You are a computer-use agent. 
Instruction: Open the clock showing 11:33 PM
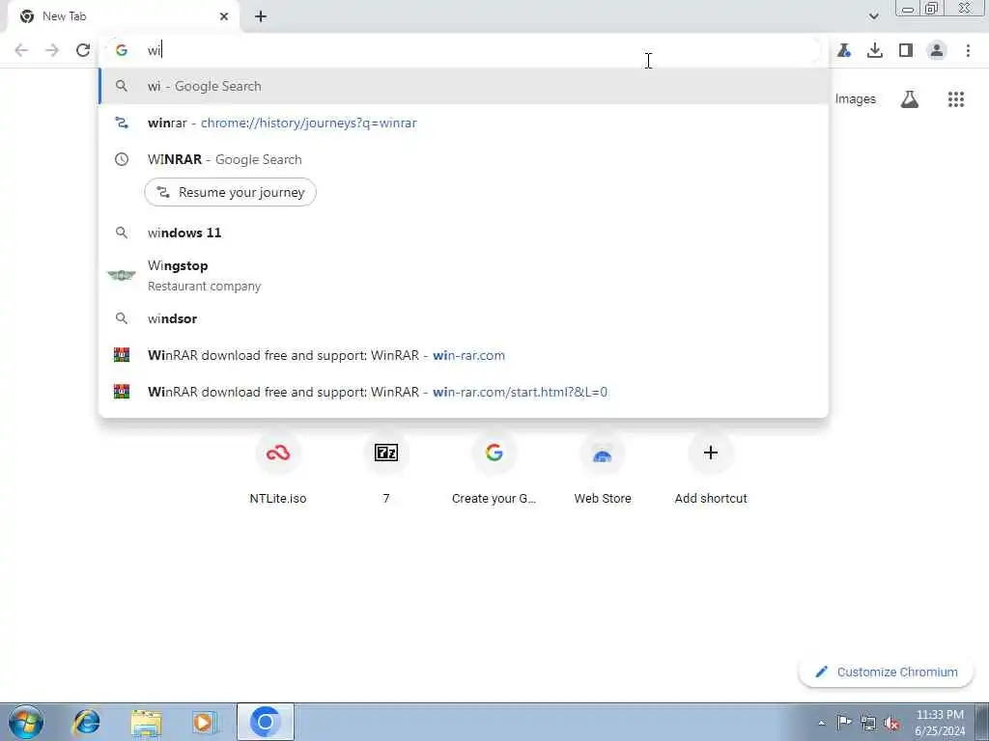(940, 723)
